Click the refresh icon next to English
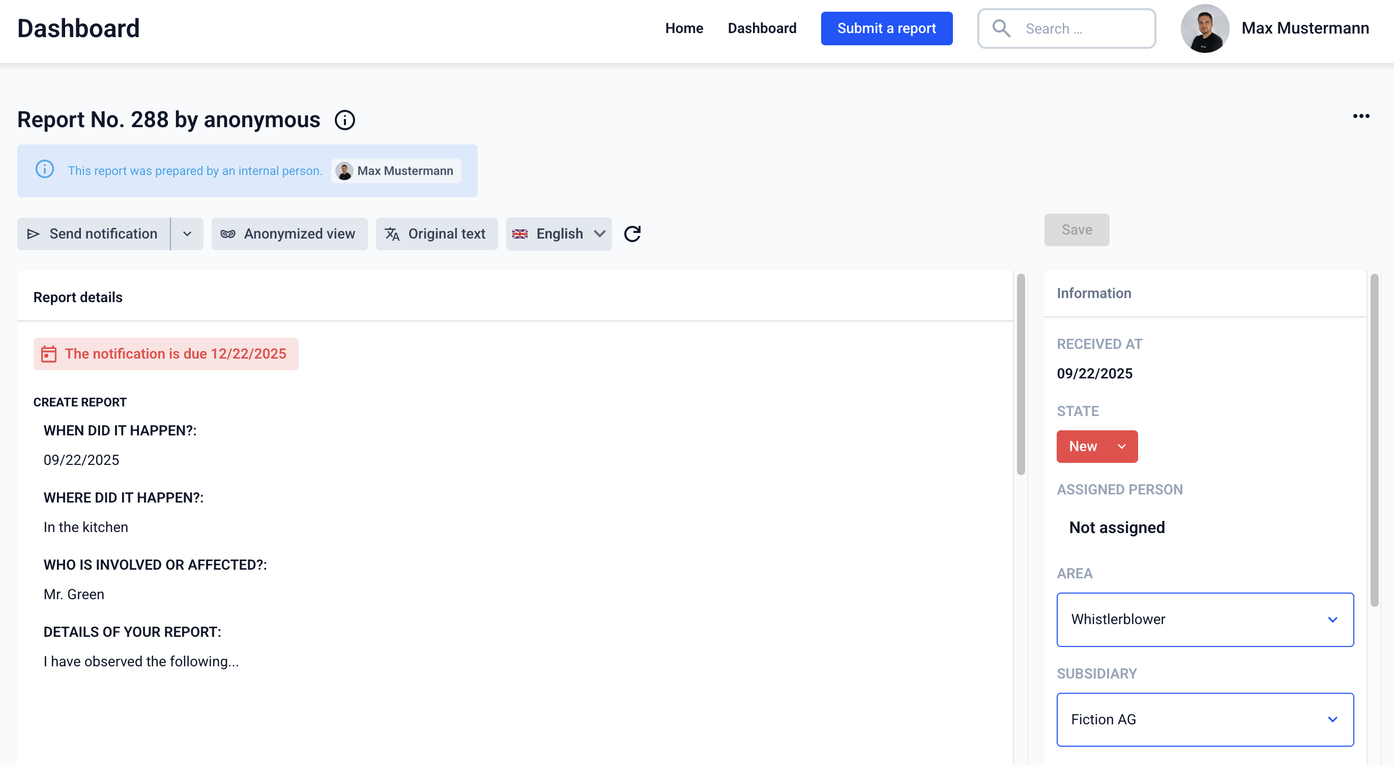 (x=632, y=233)
